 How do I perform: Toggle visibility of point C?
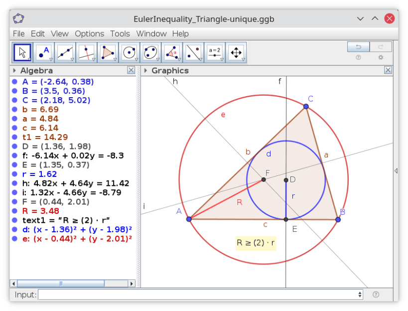pos(14,100)
